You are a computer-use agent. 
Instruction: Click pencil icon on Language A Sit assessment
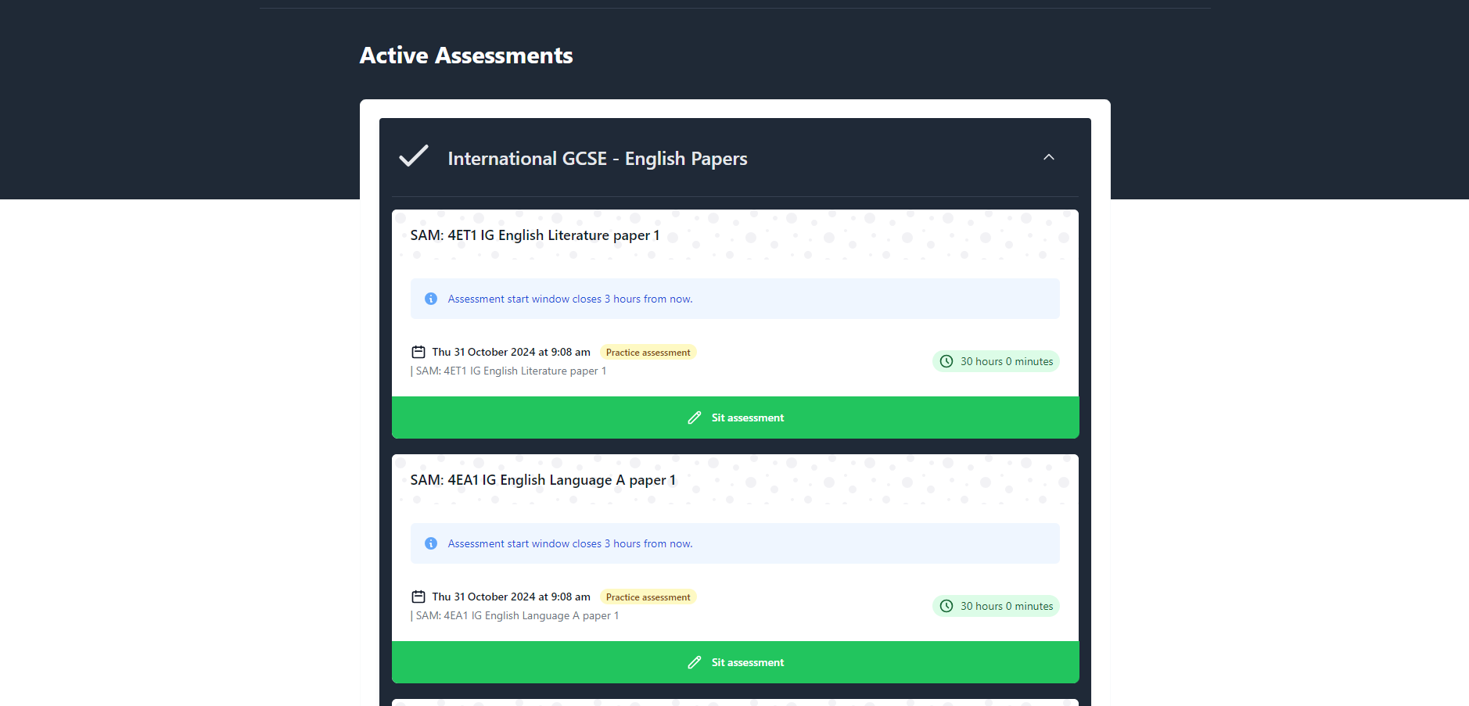[695, 662]
